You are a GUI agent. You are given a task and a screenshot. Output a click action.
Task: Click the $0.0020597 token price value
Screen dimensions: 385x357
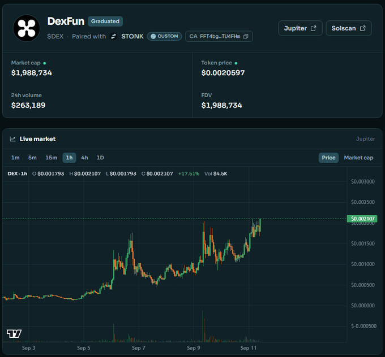(x=223, y=73)
